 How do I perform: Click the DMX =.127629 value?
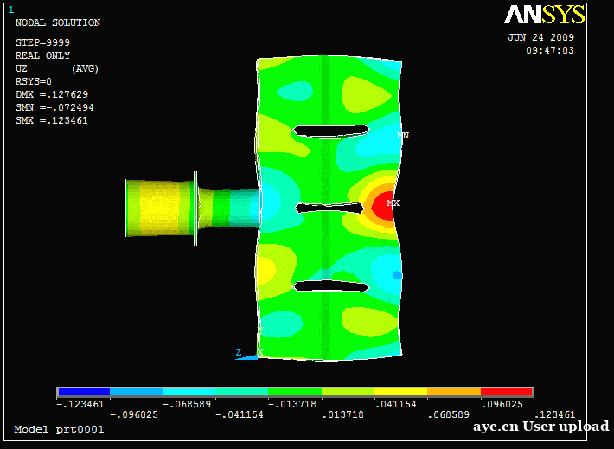click(52, 94)
